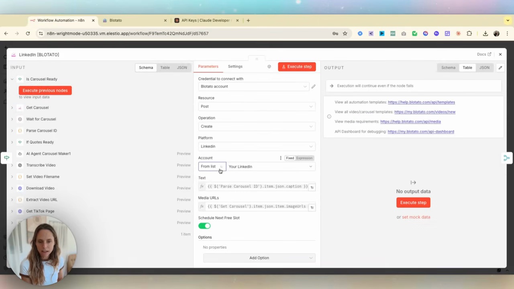The height and width of the screenshot is (289, 514).
Task: Click the Transcribe Video node icon
Action: 20,165
